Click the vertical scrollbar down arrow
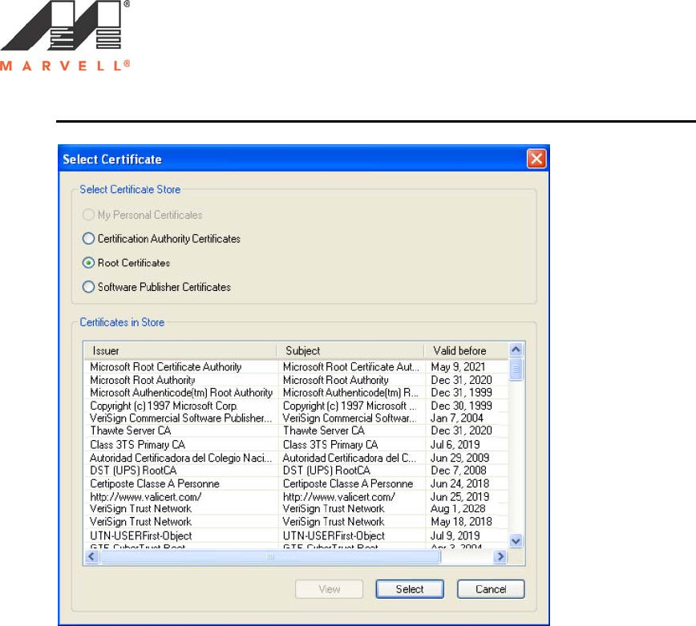Image resolution: width=696 pixels, height=626 pixels. (516, 541)
